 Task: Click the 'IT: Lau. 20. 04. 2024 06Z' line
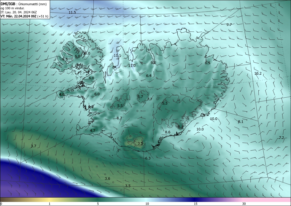coord(19,12)
